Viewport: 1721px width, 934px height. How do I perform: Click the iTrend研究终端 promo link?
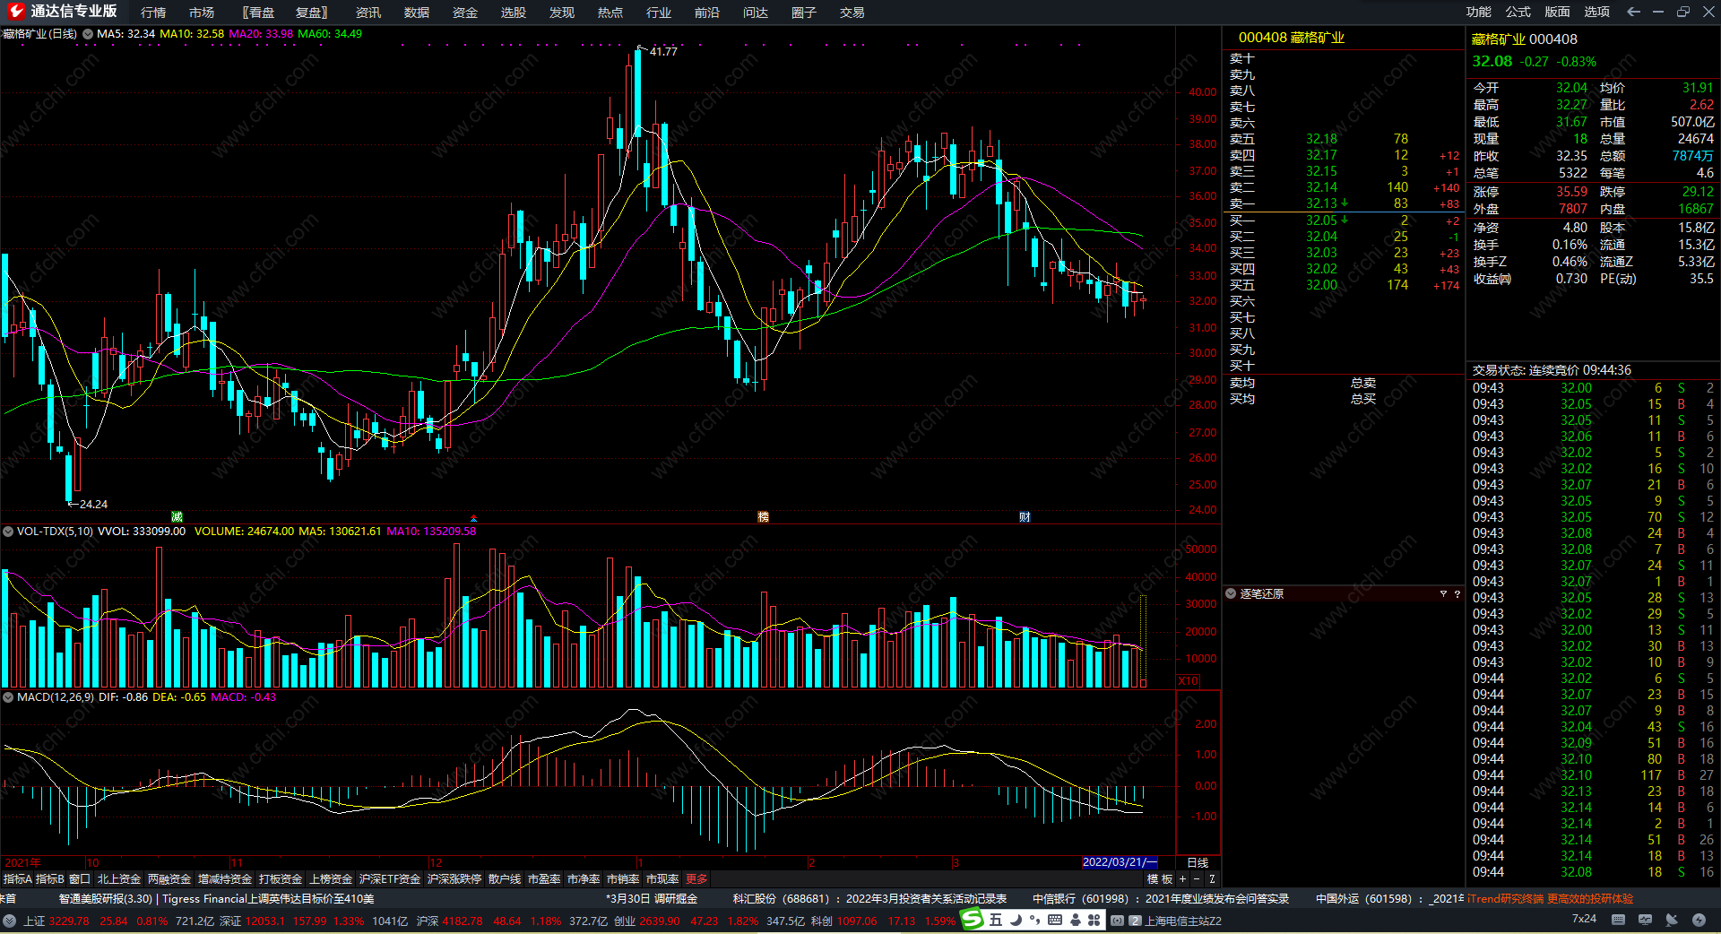[x=1550, y=899]
